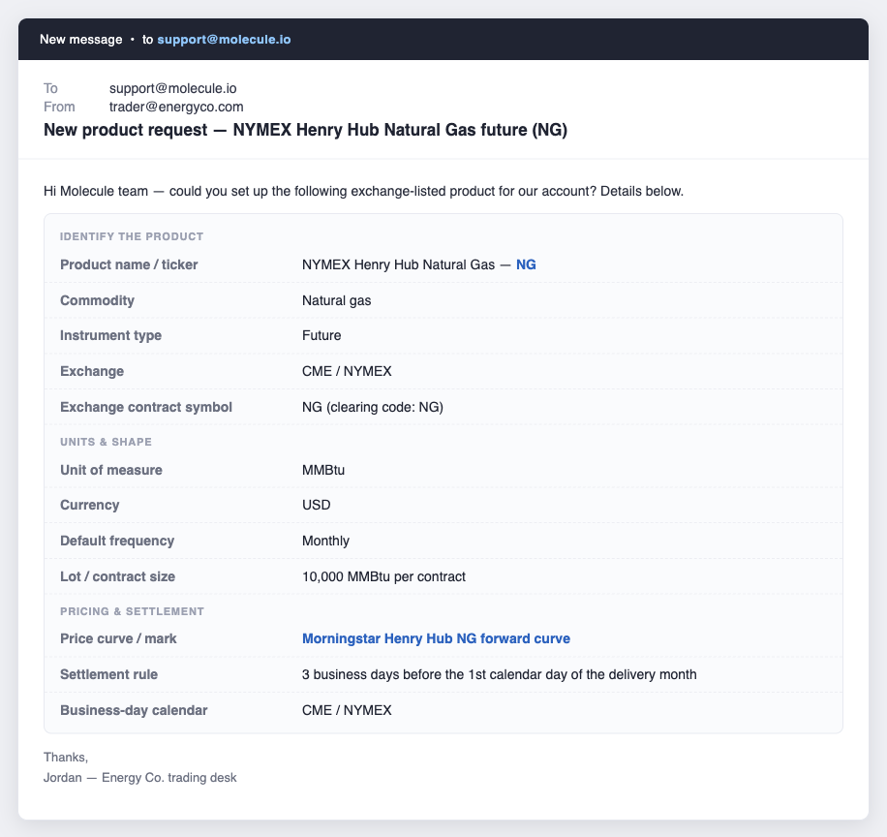Click the 'New message' header title
The height and width of the screenshot is (837, 887).
click(81, 39)
